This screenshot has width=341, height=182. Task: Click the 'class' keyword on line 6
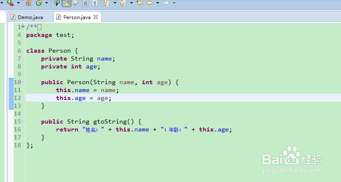(35, 51)
